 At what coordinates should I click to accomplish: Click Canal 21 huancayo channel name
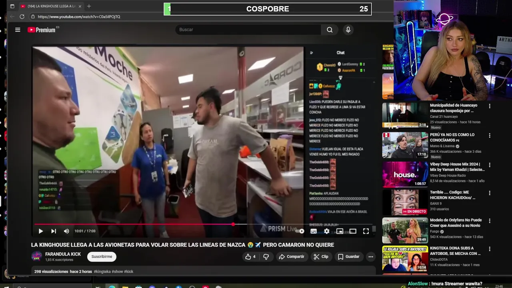[x=444, y=117]
